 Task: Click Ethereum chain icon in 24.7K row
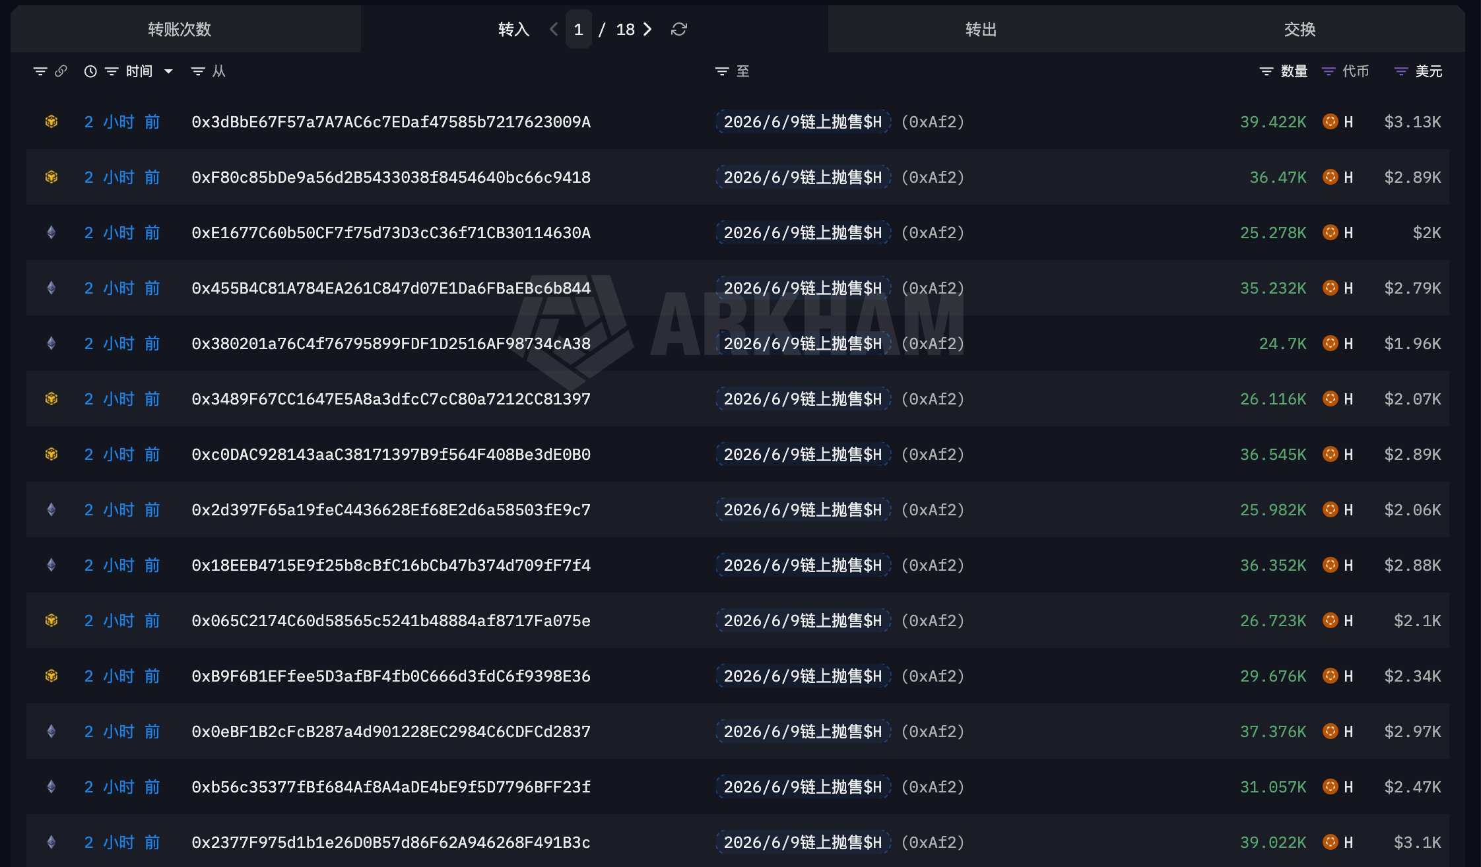click(x=51, y=343)
